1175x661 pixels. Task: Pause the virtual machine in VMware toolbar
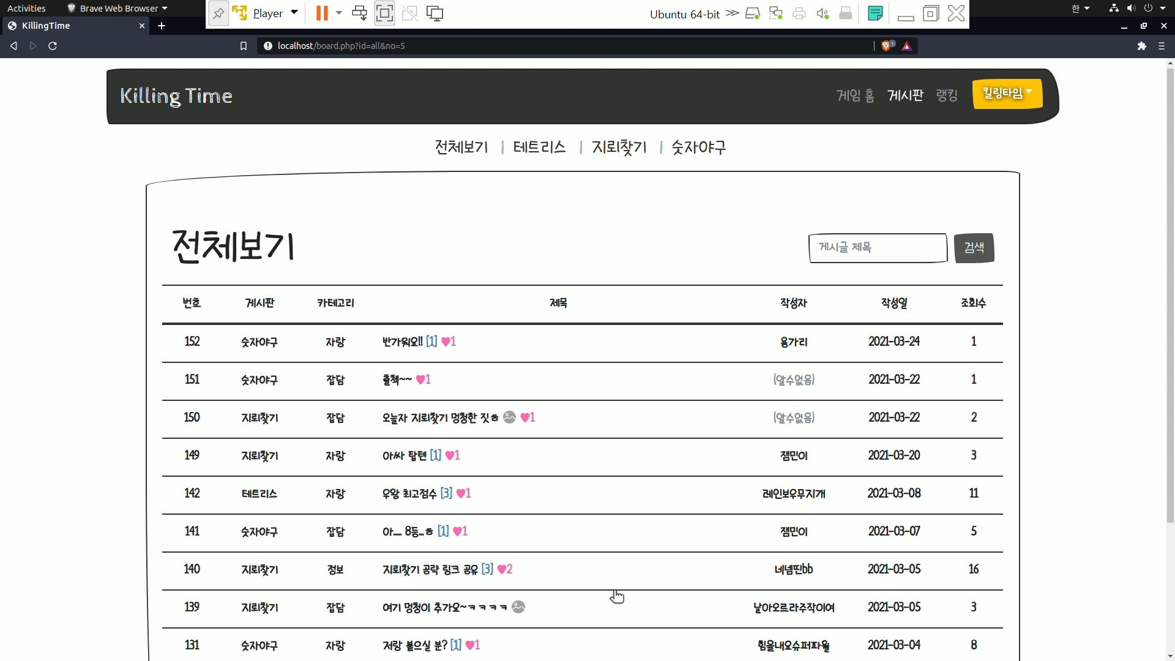(322, 13)
